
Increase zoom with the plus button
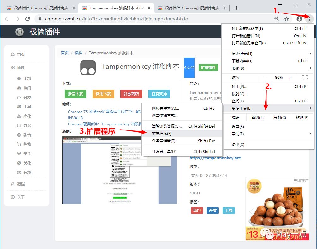(290, 78)
